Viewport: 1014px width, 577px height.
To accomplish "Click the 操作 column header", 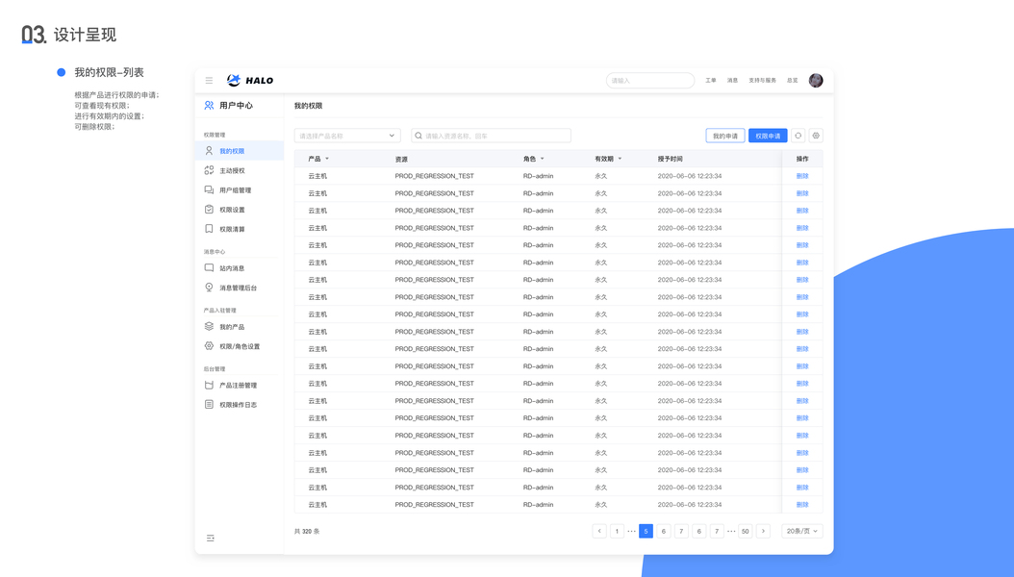I will tap(802, 159).
